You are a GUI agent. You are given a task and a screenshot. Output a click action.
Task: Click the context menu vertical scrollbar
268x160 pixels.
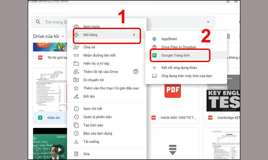click(148, 89)
